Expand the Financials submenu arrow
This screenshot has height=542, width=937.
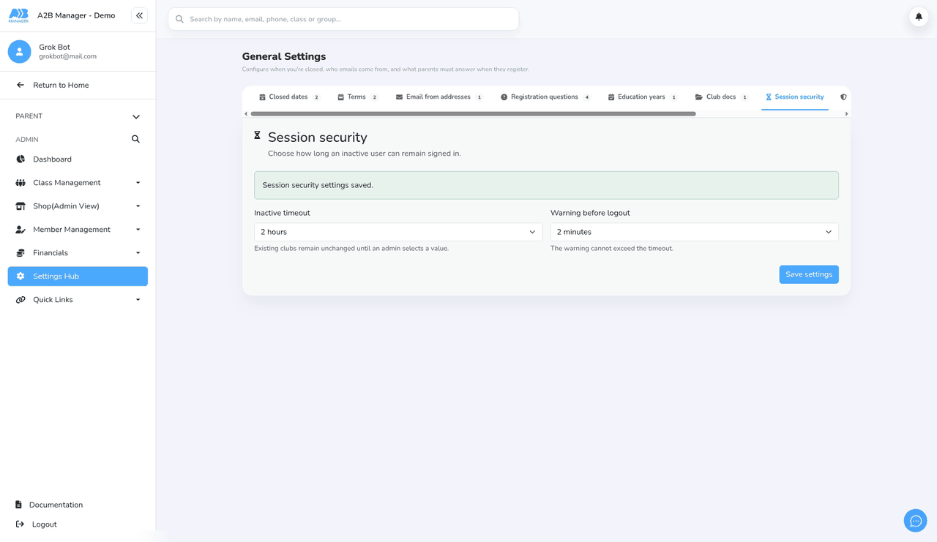click(138, 253)
